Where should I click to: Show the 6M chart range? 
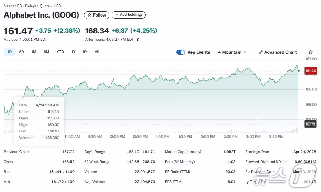tap(46, 52)
